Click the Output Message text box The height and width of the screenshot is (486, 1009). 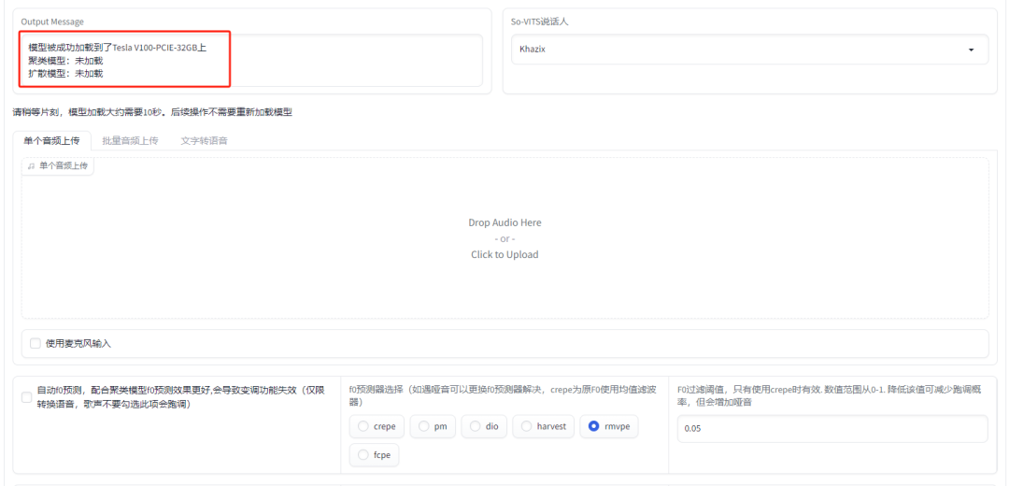point(251,61)
